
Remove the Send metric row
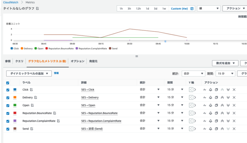(x=234, y=129)
